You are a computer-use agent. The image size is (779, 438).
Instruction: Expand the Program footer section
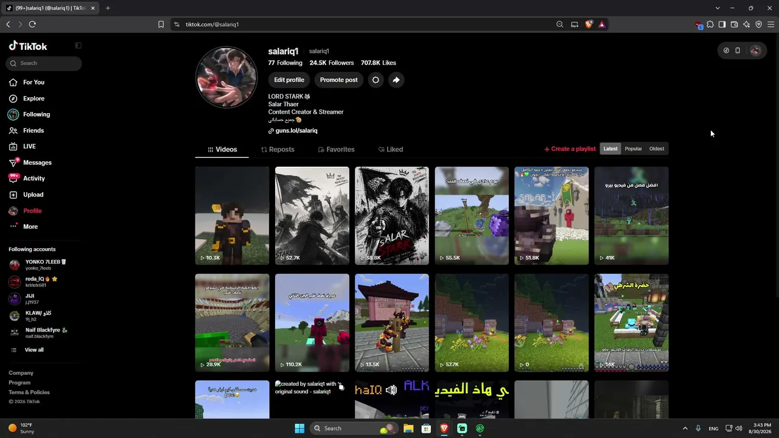(x=19, y=383)
